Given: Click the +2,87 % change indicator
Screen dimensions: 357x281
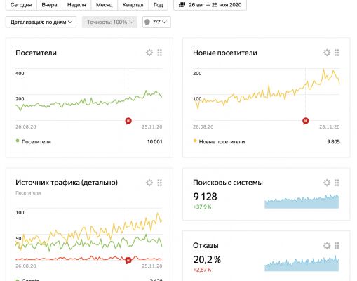Looking at the screenshot, I should 202,270.
